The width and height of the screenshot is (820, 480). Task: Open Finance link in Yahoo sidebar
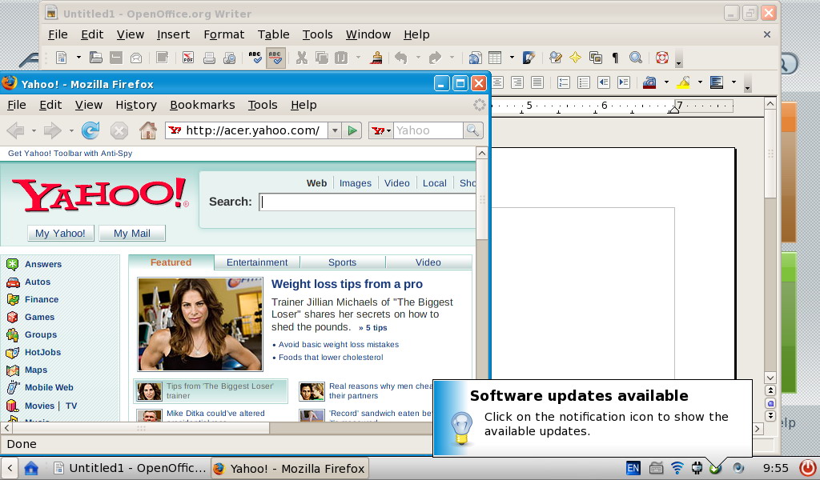[42, 299]
